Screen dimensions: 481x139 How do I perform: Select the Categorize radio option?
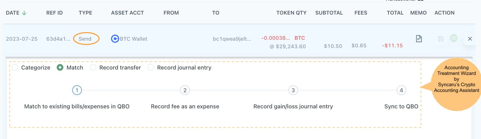15,67
